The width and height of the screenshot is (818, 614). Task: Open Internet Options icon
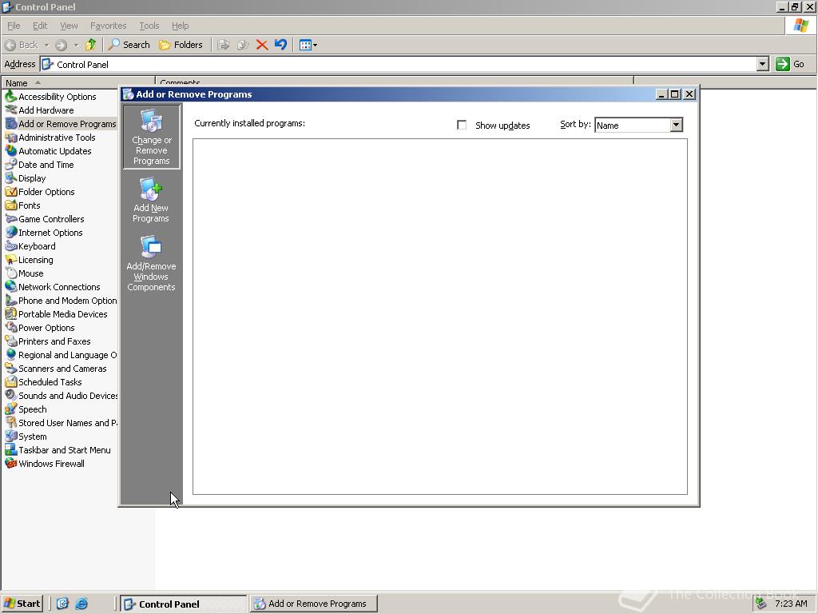tap(11, 233)
